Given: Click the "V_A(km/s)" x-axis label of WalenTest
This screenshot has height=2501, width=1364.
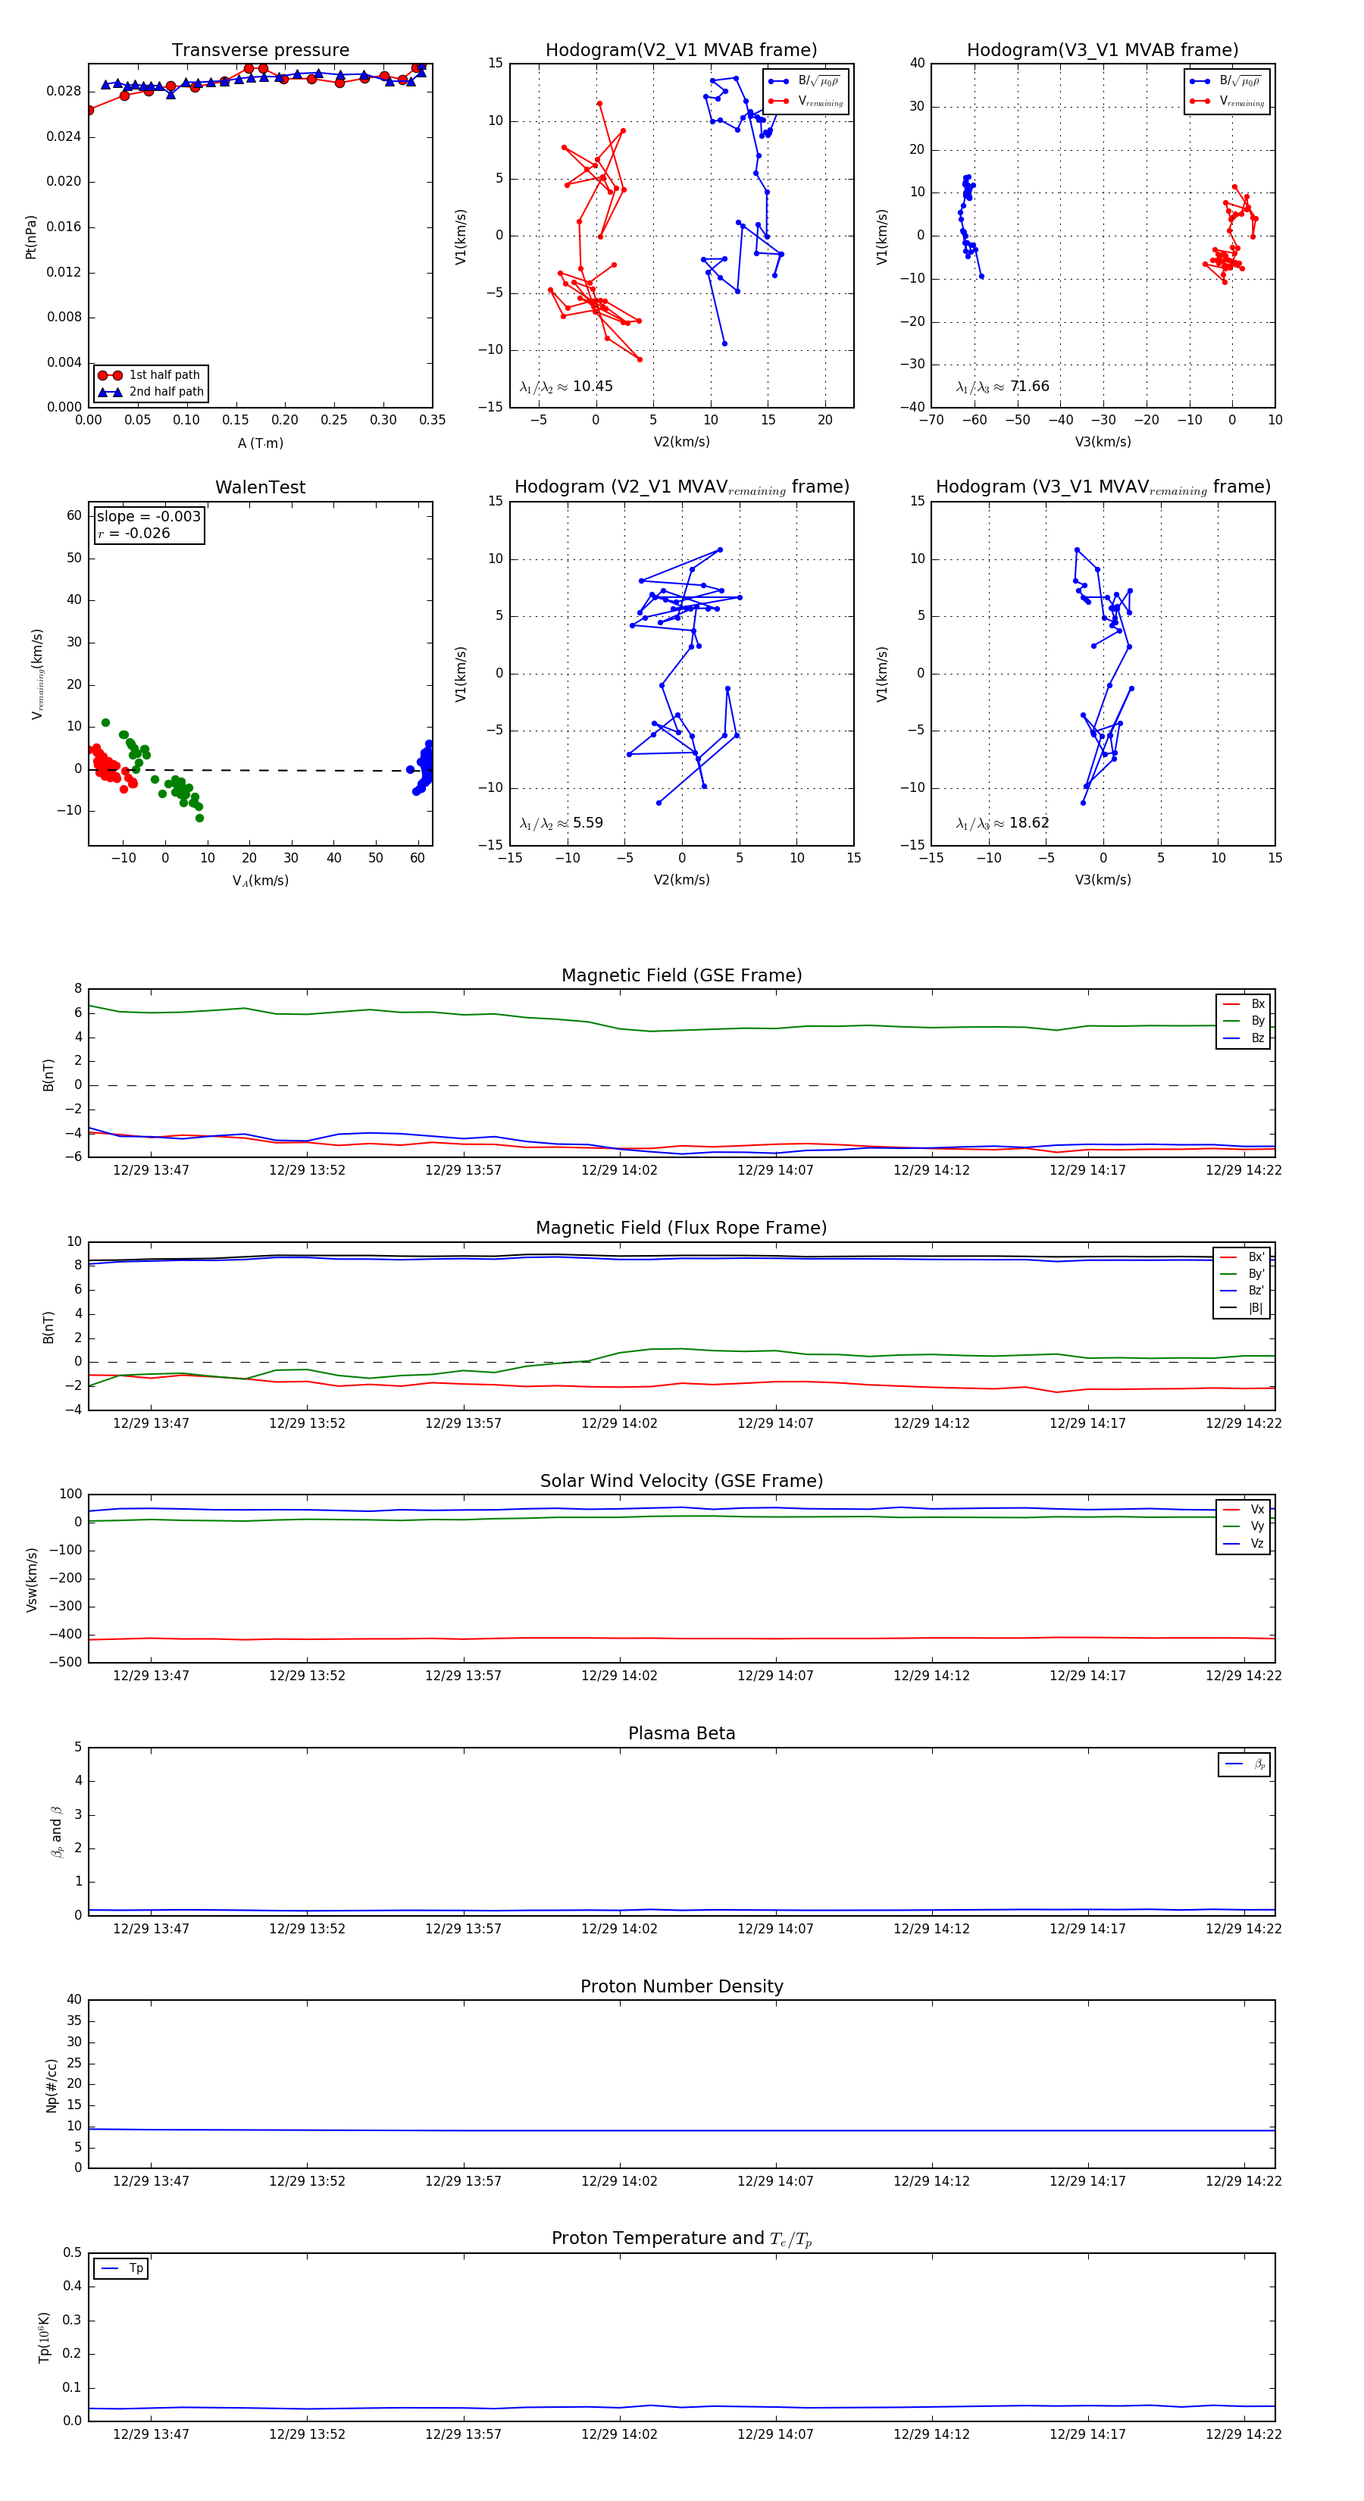Looking at the screenshot, I should pos(260,881).
